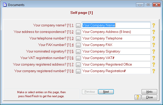Select the Your Company Signatory text field
The width and height of the screenshot is (163, 105).
(x=116, y=51)
